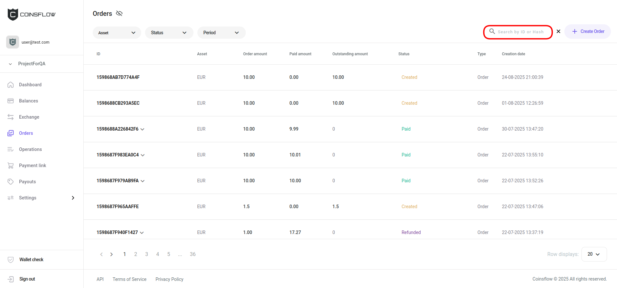Click the Exchange arrows icon

coord(11,117)
